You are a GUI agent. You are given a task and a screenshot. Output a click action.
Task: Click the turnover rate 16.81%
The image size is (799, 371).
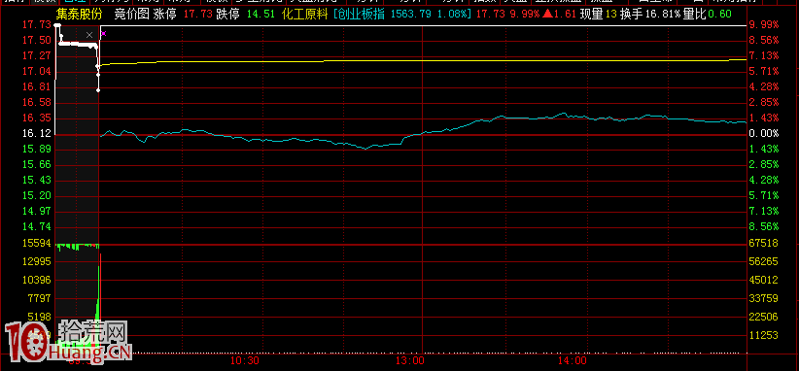(663, 15)
